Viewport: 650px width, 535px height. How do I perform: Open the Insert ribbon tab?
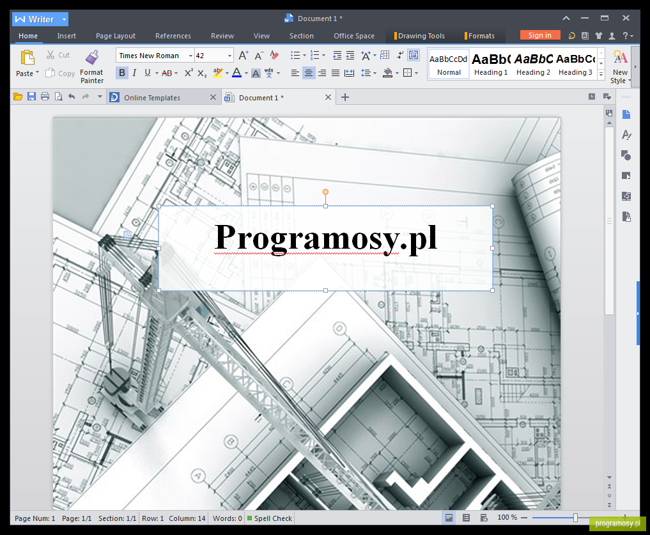pos(66,36)
